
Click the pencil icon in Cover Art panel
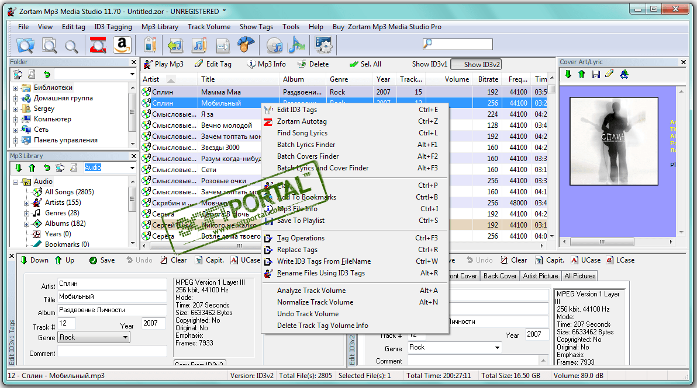pos(609,74)
